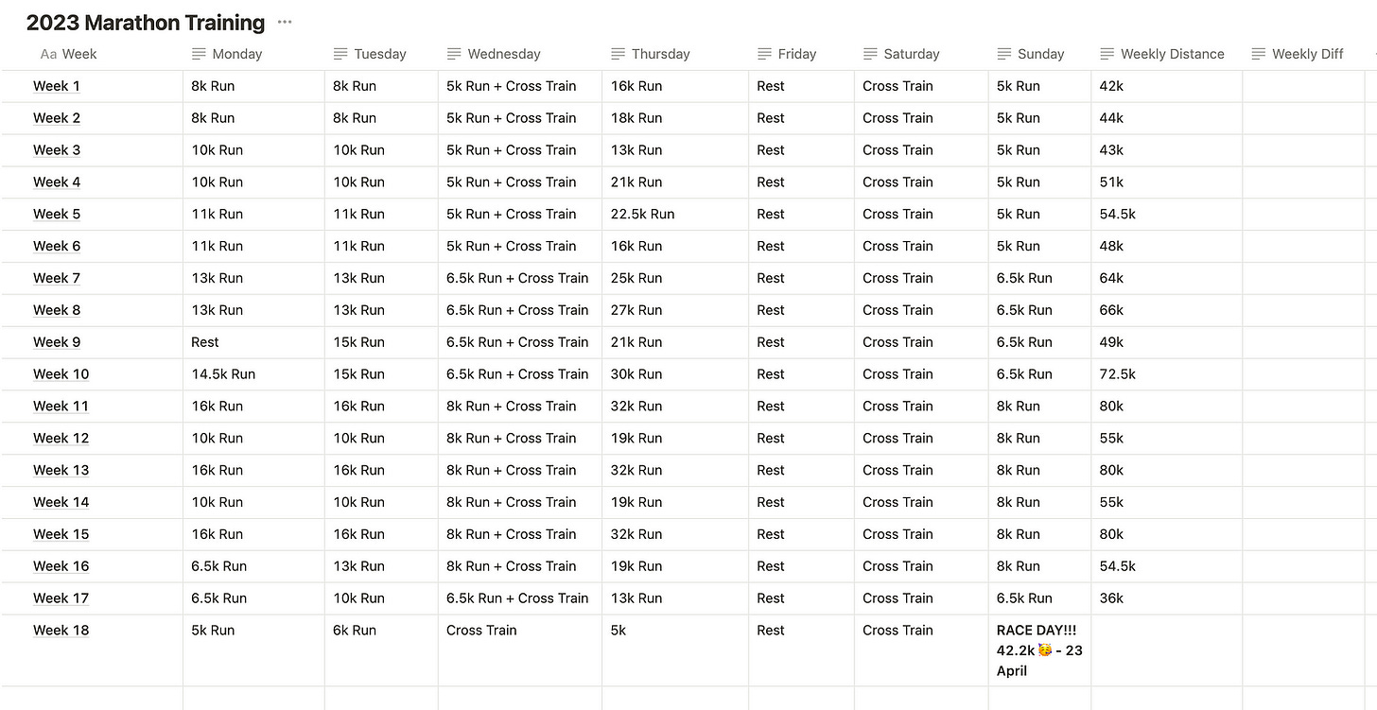Click the Wednesday column text-type icon
The image size is (1377, 710).
tap(454, 54)
